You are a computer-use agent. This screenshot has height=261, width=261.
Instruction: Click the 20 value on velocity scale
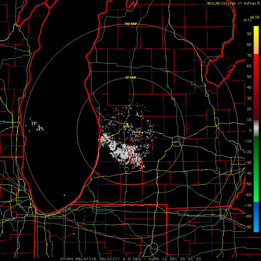[x=249, y=109]
